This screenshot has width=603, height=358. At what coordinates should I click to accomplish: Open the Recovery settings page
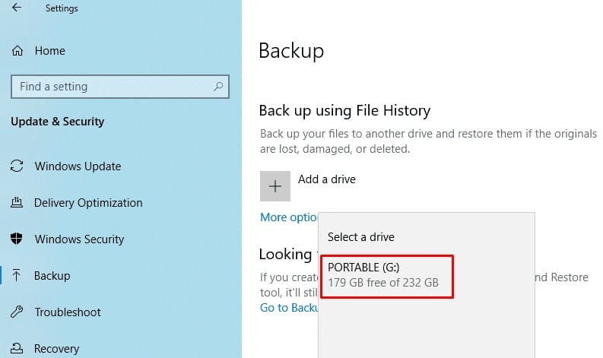[x=56, y=348]
